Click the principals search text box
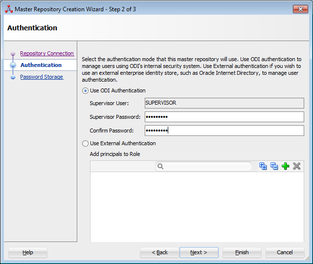 coord(204,166)
